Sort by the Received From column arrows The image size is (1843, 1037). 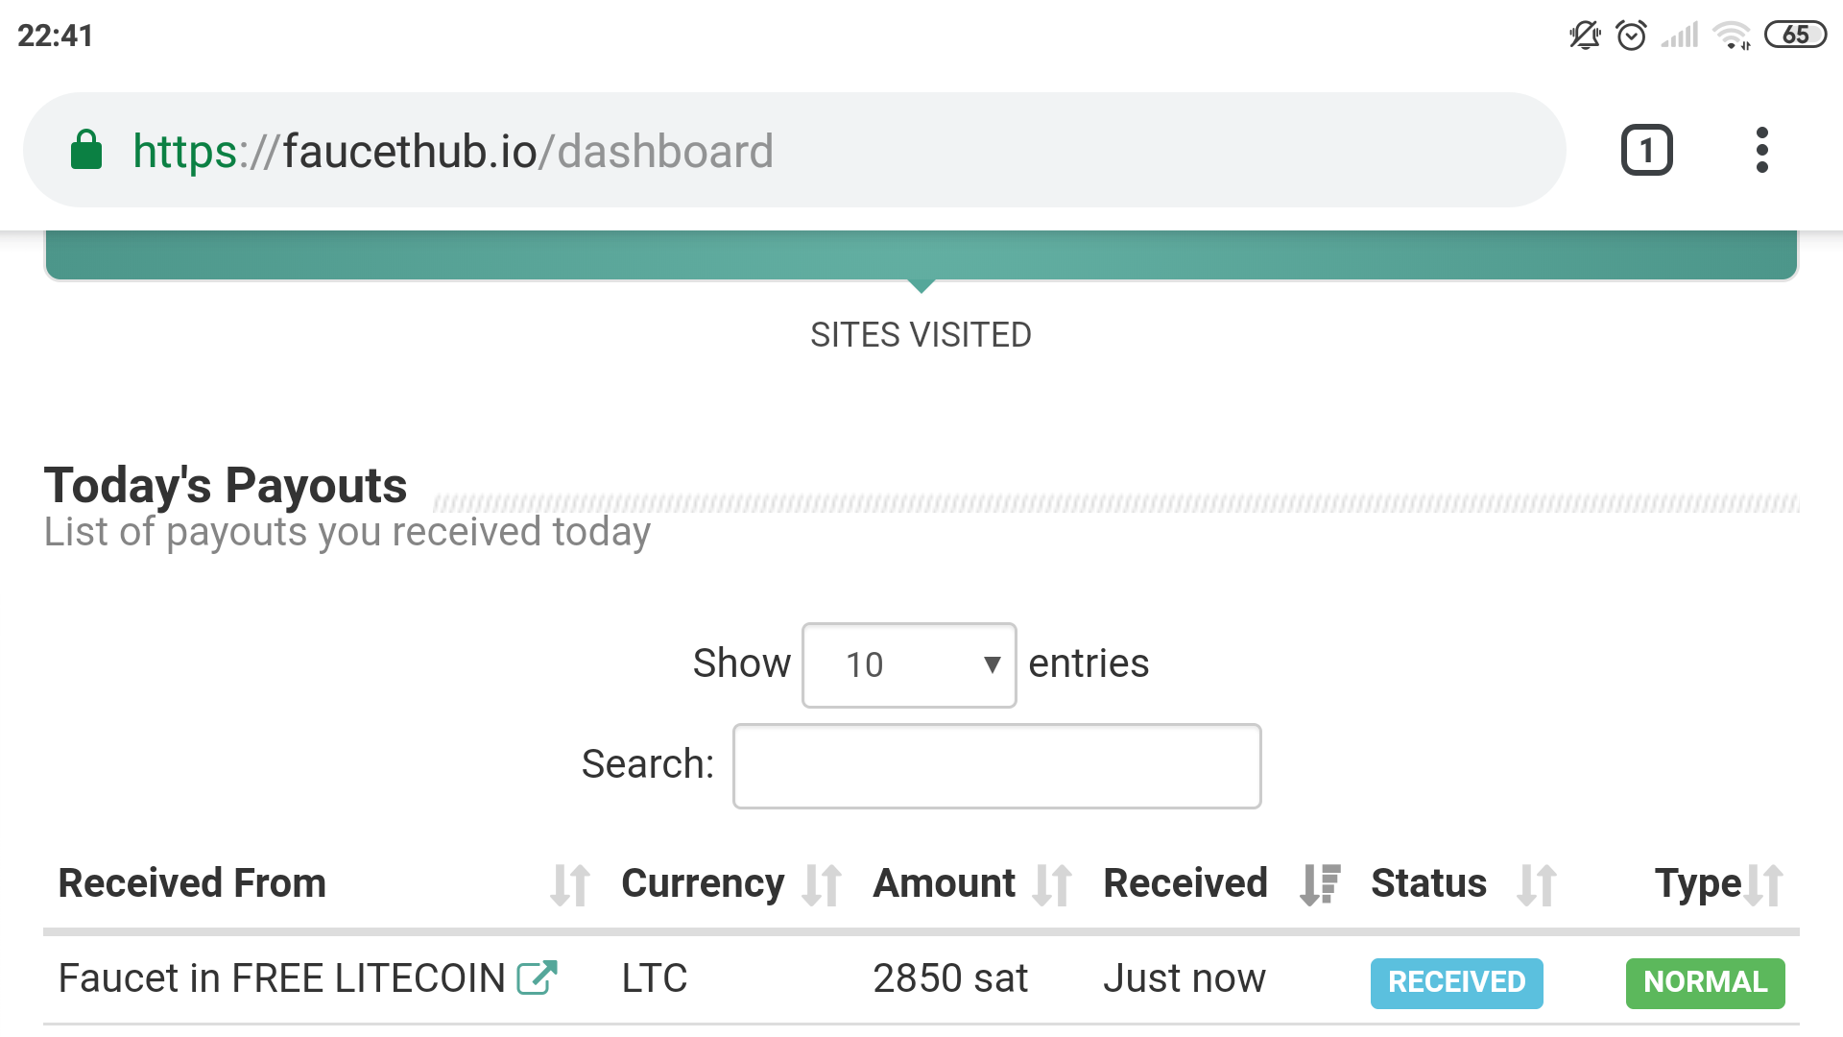570,884
